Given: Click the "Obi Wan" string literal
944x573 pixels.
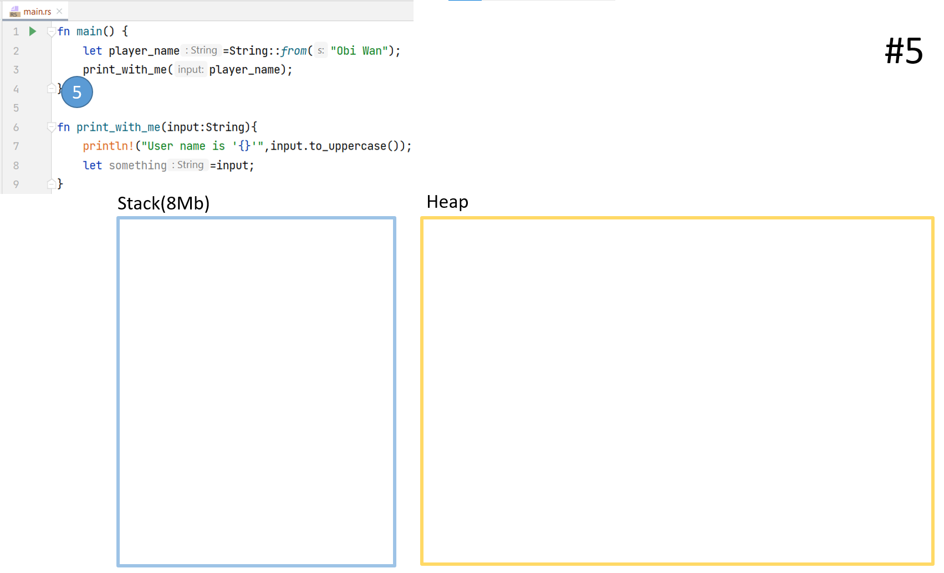Looking at the screenshot, I should pos(359,51).
